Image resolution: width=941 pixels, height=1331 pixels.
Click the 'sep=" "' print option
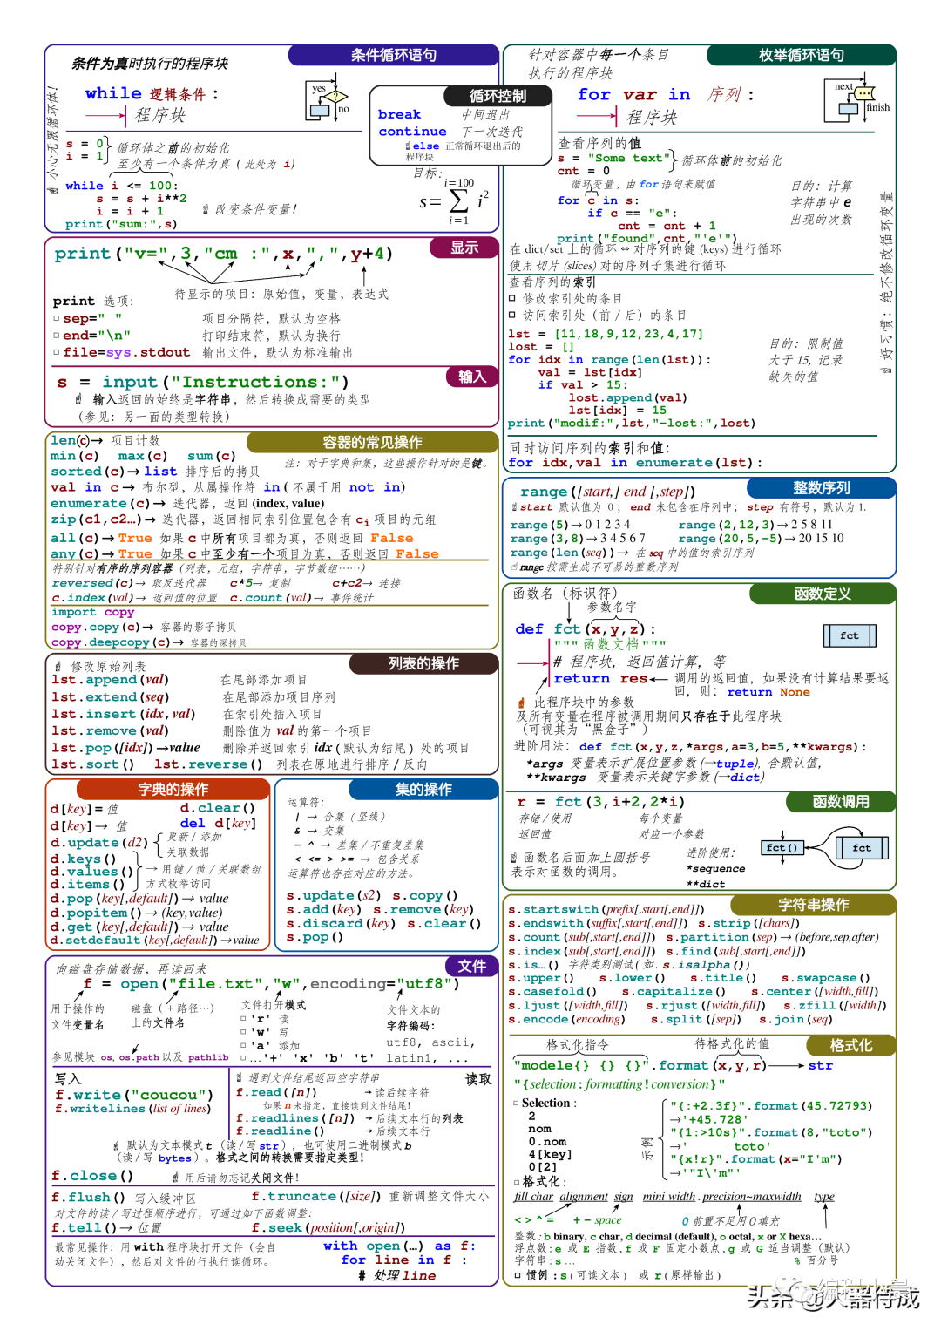click(92, 319)
